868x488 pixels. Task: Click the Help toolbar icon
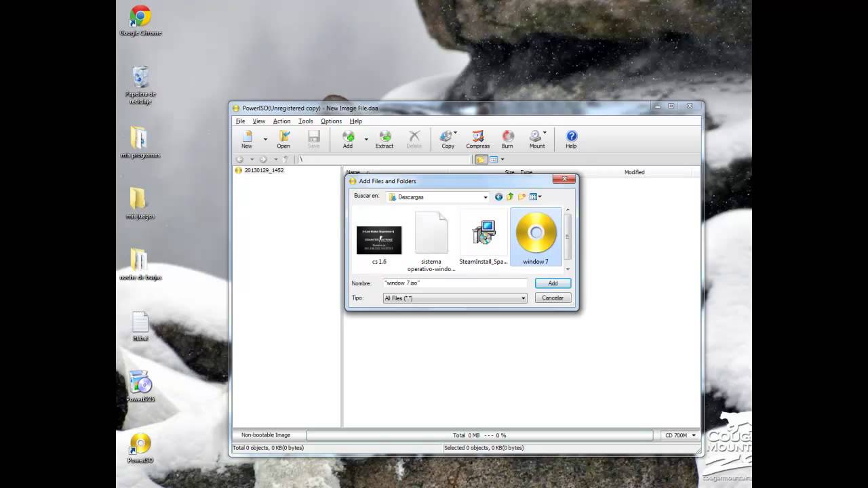571,140
